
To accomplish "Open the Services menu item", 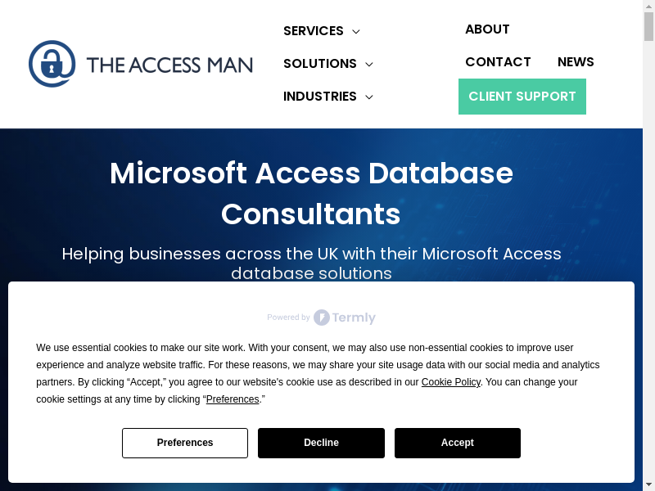I will click(x=313, y=31).
